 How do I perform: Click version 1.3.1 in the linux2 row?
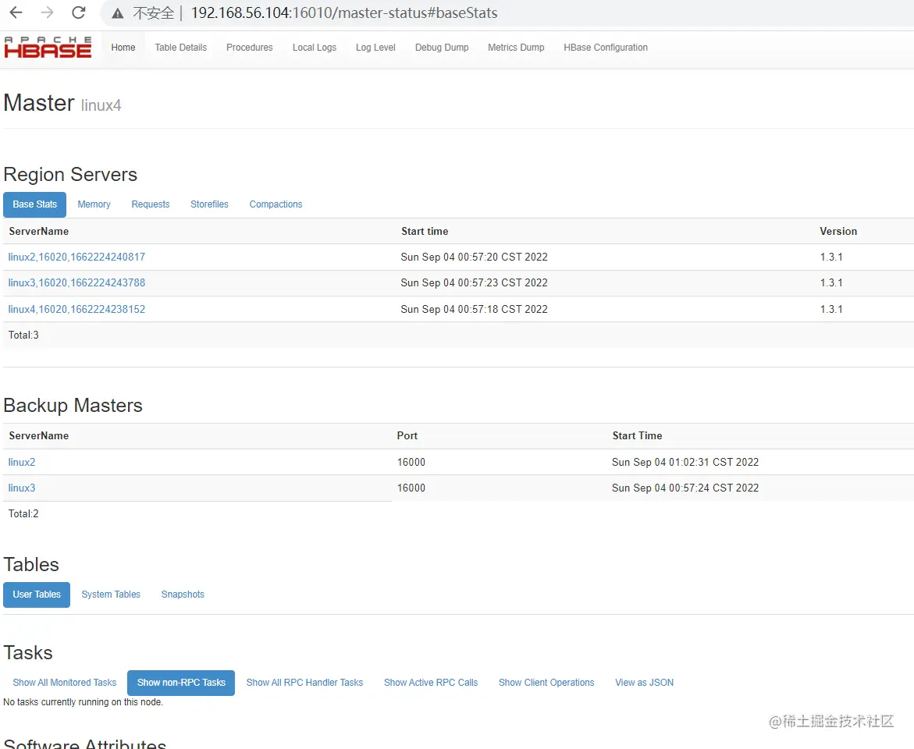tap(831, 257)
